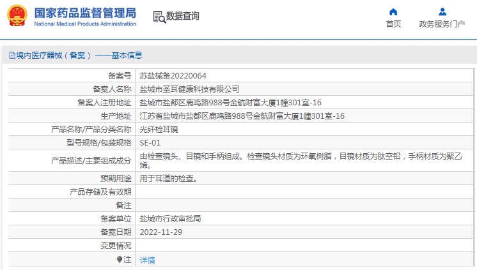Click the 数据查询 heading text
Screen dimensions: 477x270
pos(182,16)
